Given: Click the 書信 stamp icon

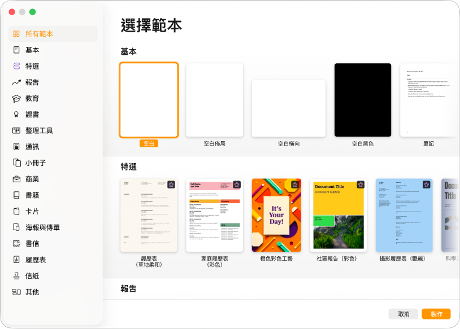Looking at the screenshot, I should [16, 243].
